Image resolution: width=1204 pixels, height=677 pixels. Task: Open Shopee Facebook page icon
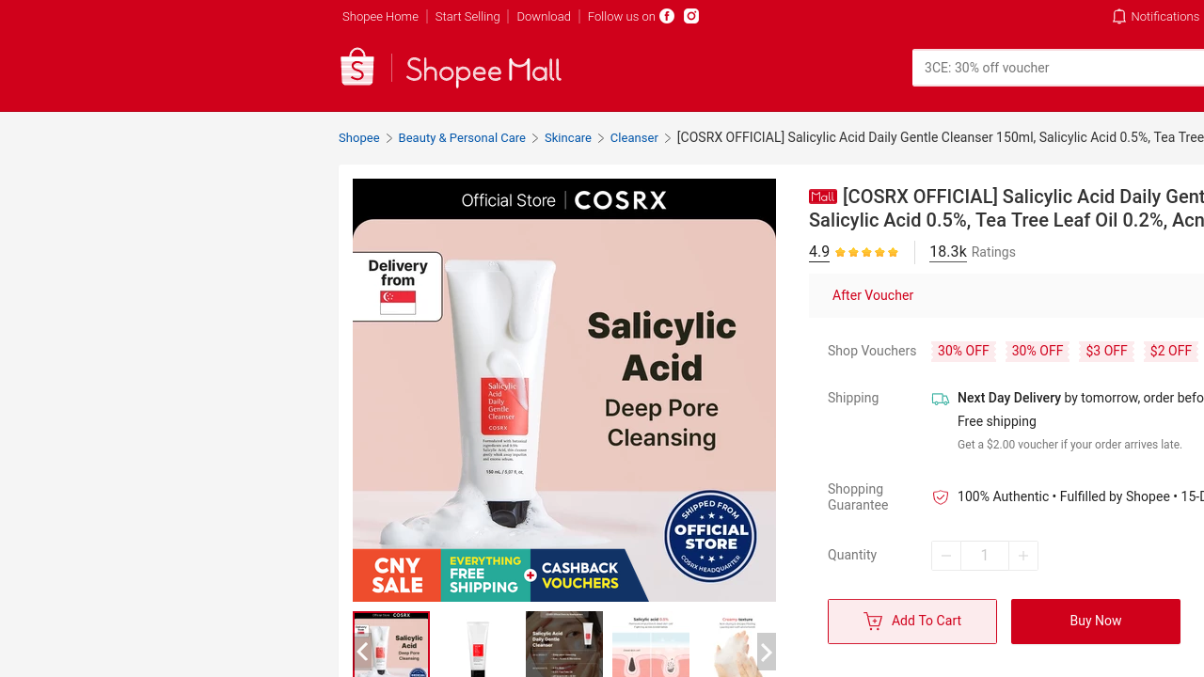(x=667, y=16)
